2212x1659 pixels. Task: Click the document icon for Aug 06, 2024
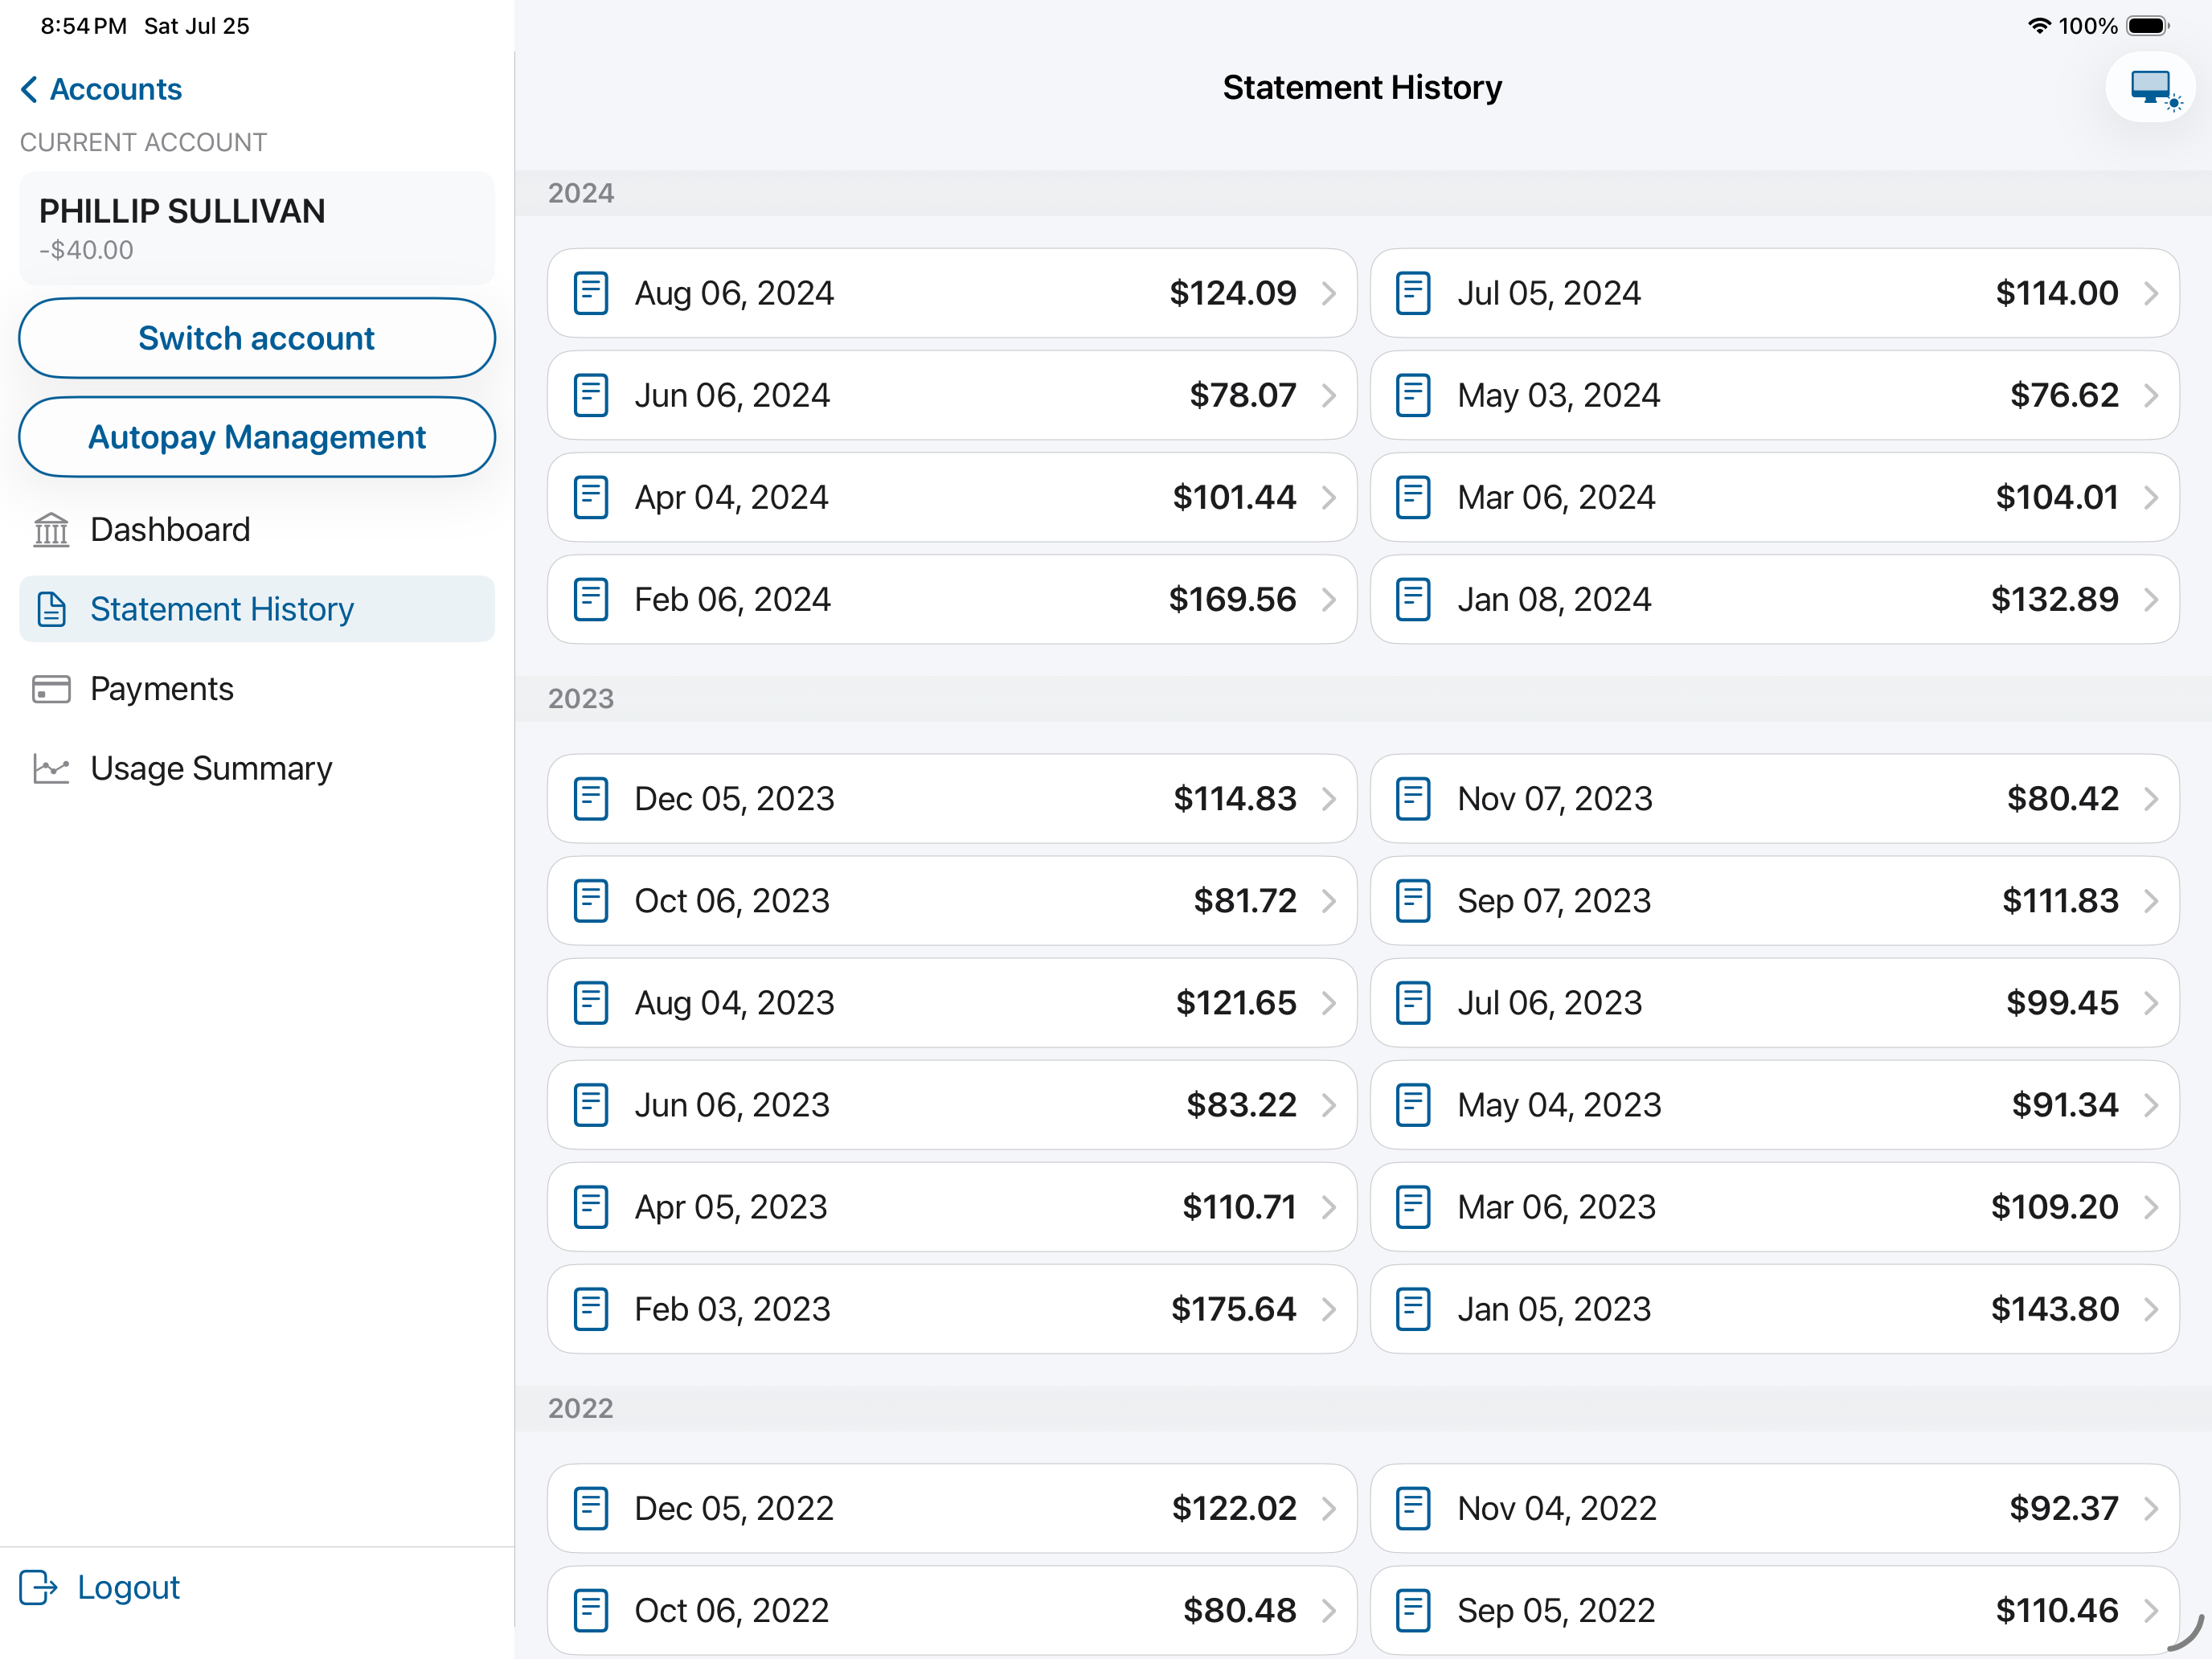click(591, 293)
